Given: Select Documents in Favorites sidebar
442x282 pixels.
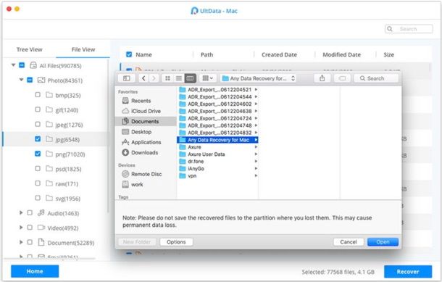Looking at the screenshot, I should (x=146, y=122).
